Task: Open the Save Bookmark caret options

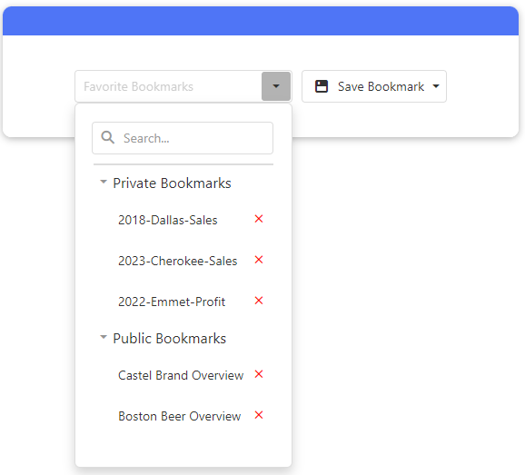Action: coord(436,86)
